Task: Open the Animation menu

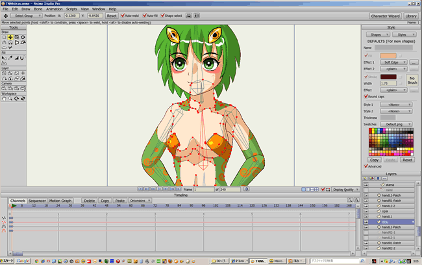Action: click(54, 9)
